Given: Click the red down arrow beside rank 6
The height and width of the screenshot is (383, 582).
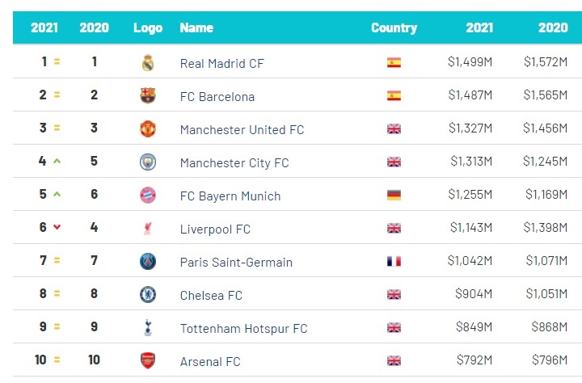Looking at the screenshot, I should 57,227.
